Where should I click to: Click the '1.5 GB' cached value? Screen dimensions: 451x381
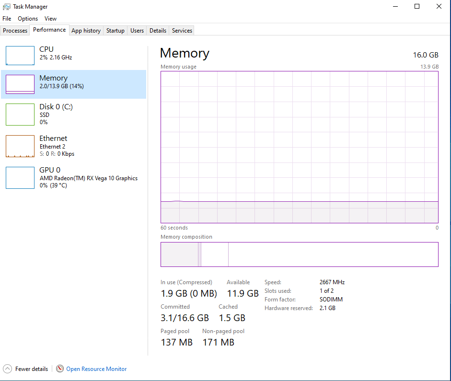[x=232, y=318]
